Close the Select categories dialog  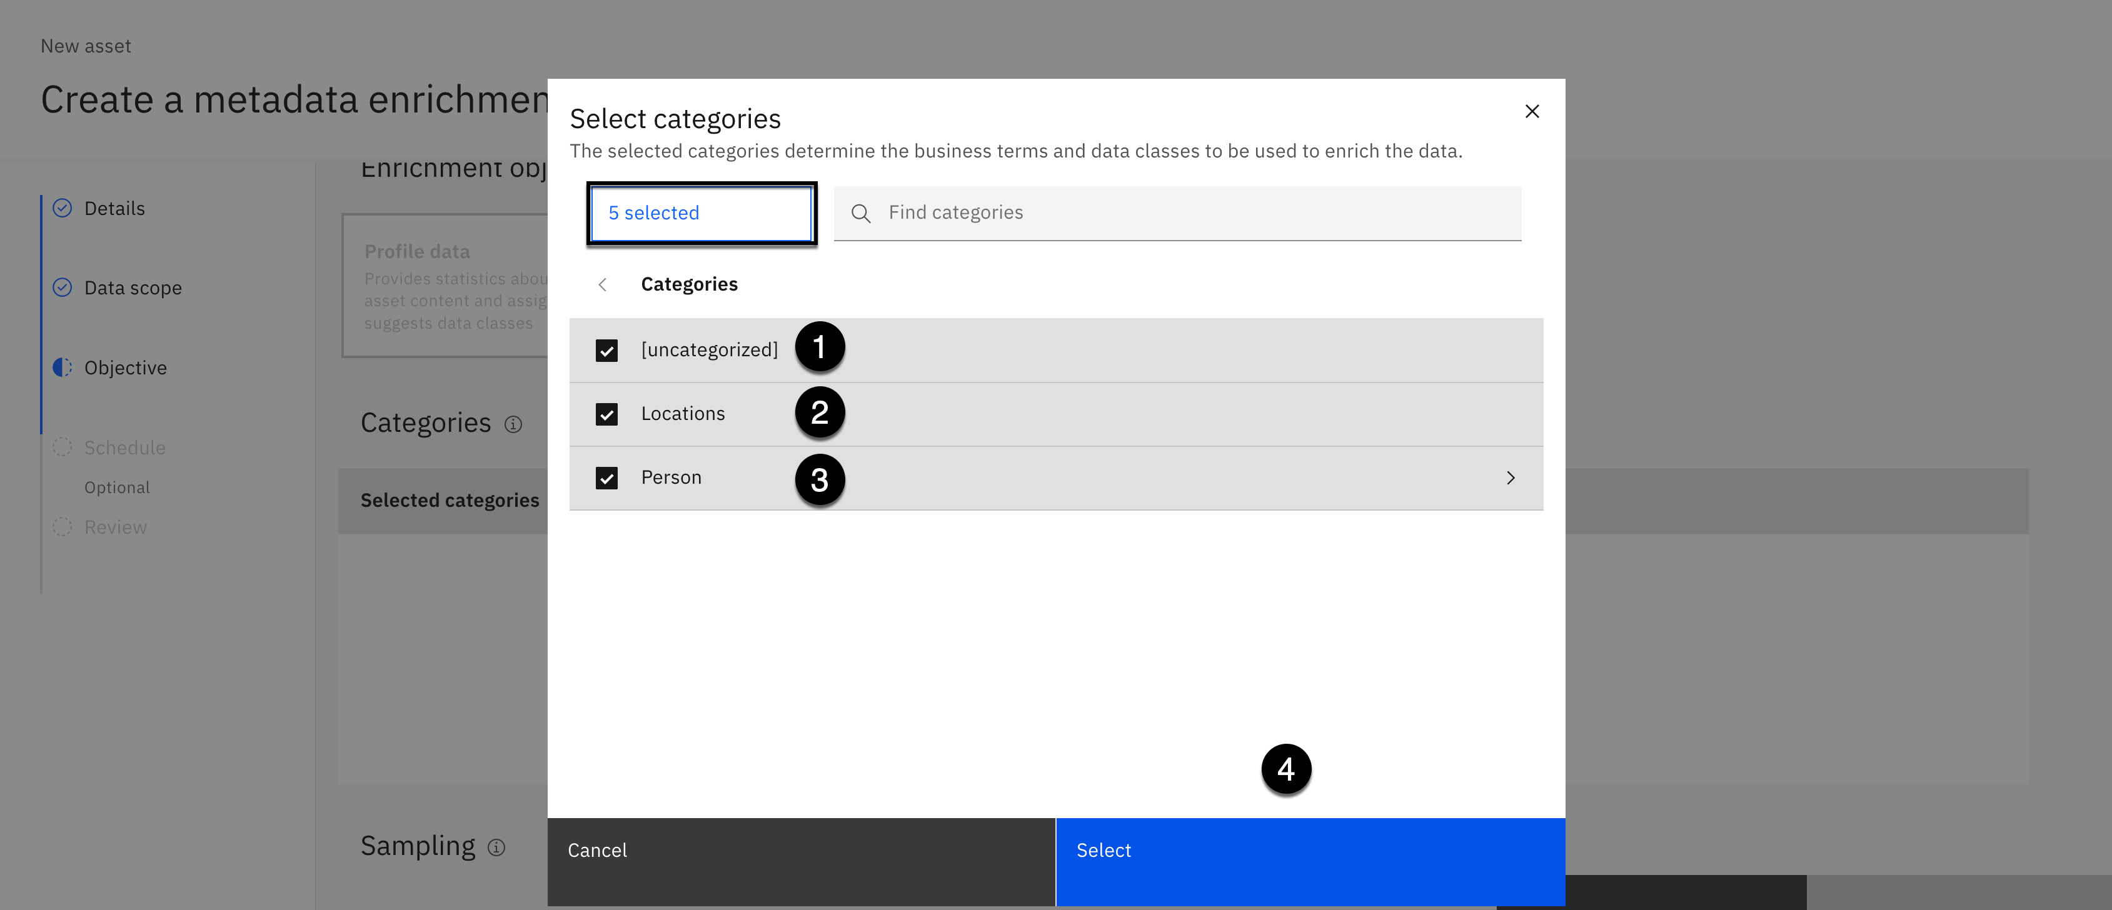1532,111
